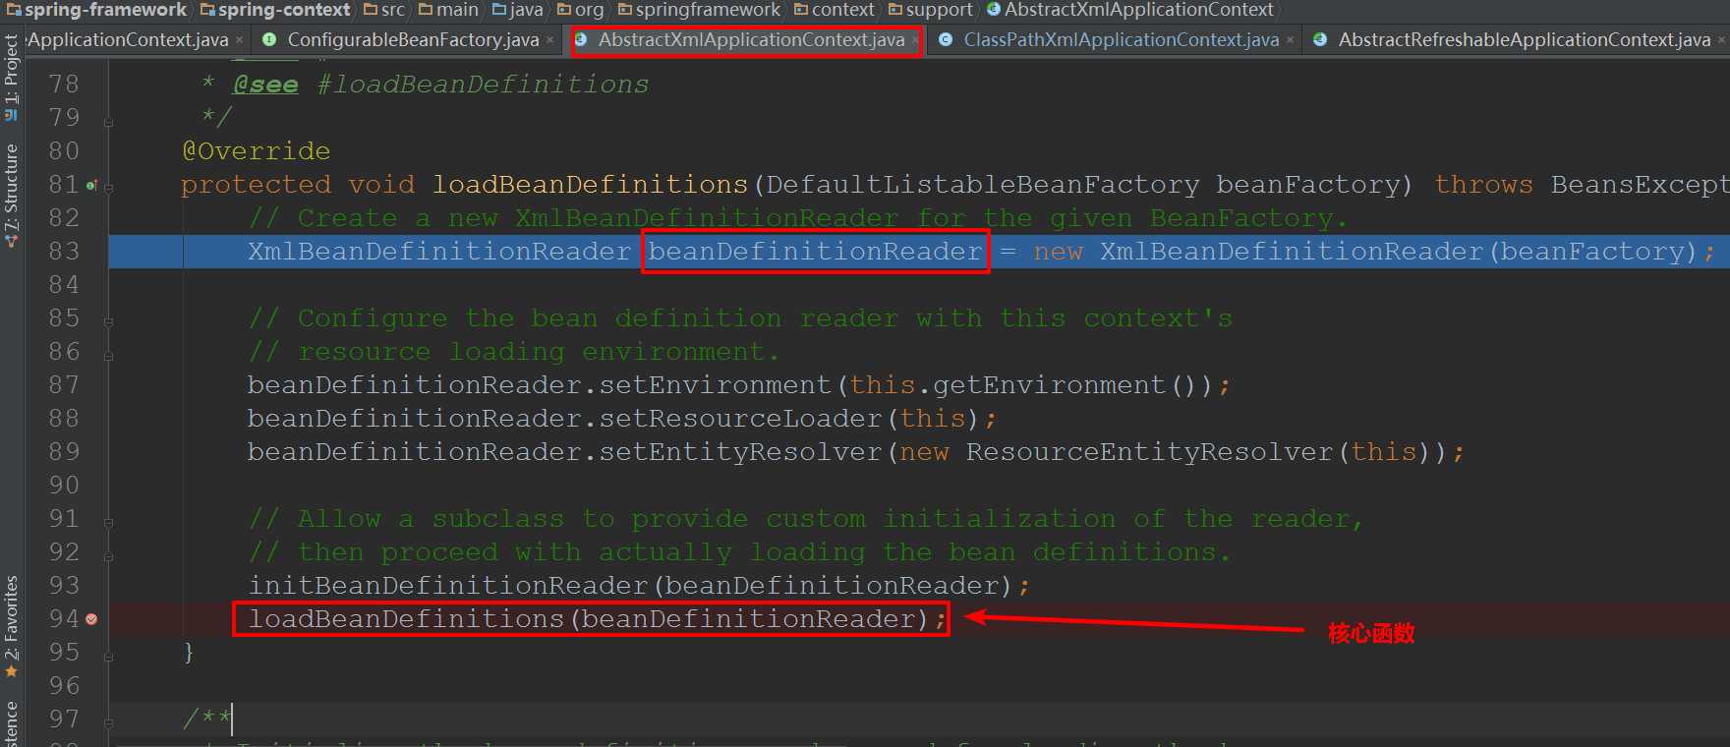
Task: Click loadBeanDefinitions method name on line 81
Action: 591,185
